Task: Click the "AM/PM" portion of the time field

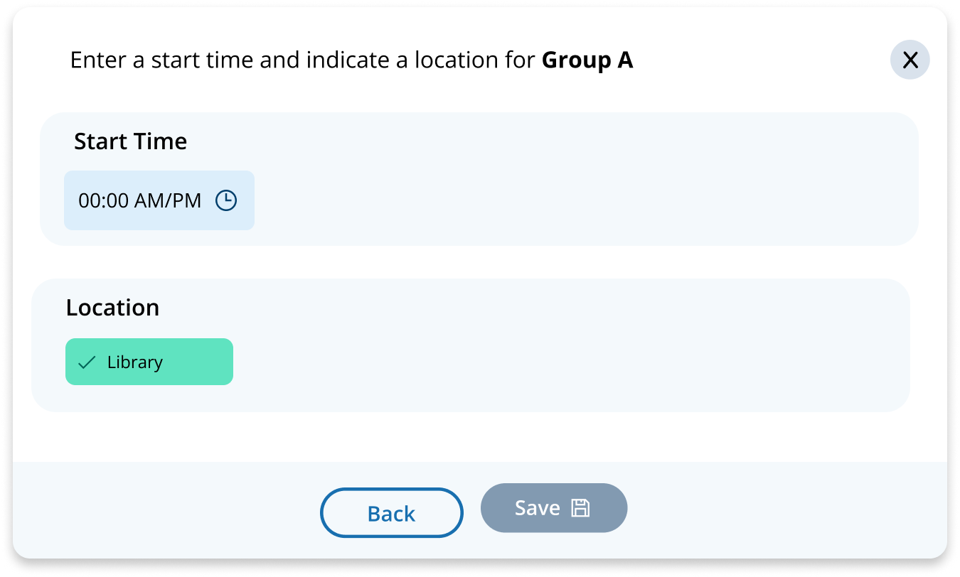Action: [168, 200]
